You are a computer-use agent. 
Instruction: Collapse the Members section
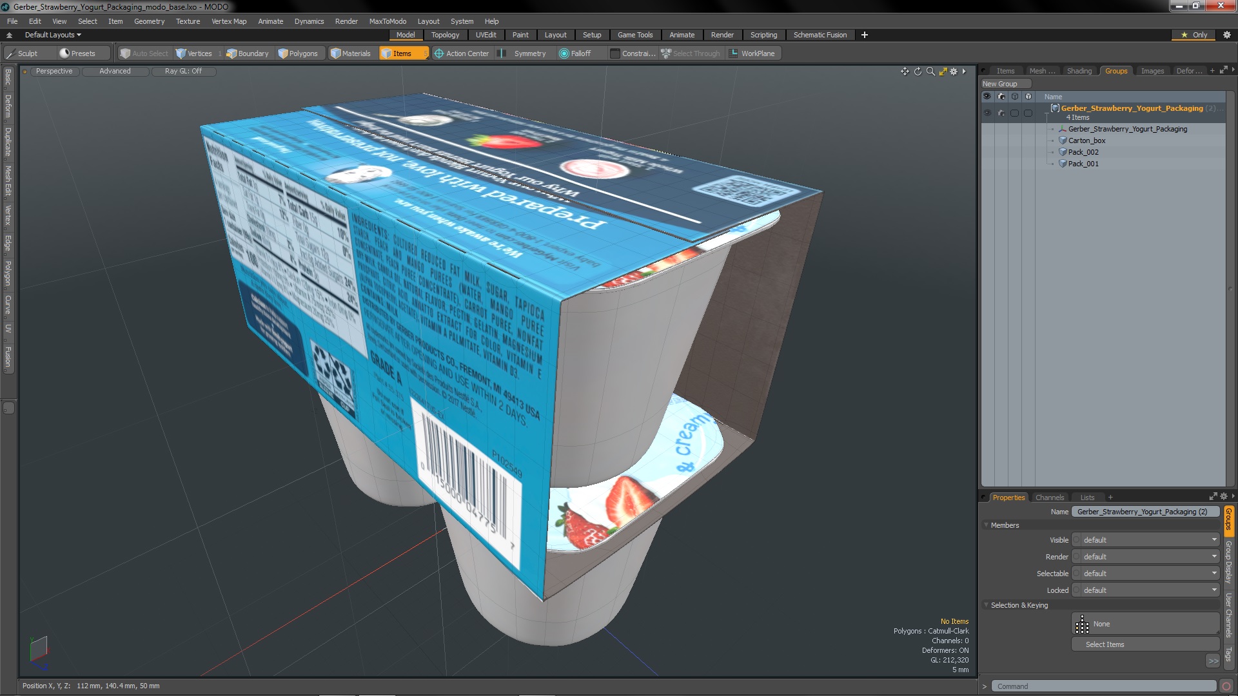987,525
